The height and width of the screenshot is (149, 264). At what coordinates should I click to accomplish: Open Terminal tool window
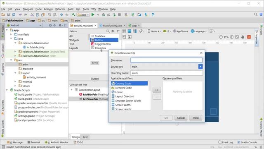[34, 142]
